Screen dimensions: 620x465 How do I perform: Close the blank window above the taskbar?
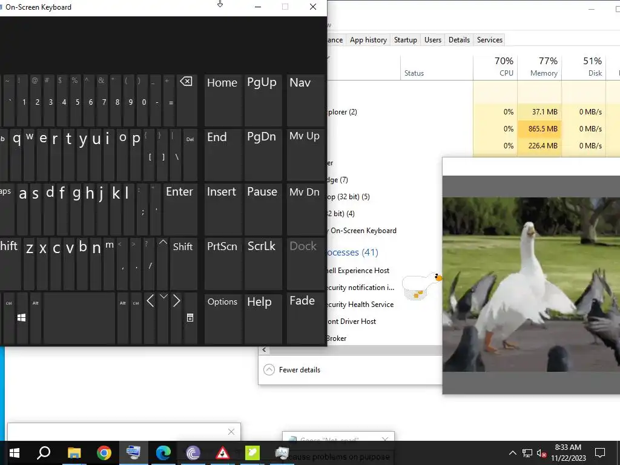coord(231,432)
